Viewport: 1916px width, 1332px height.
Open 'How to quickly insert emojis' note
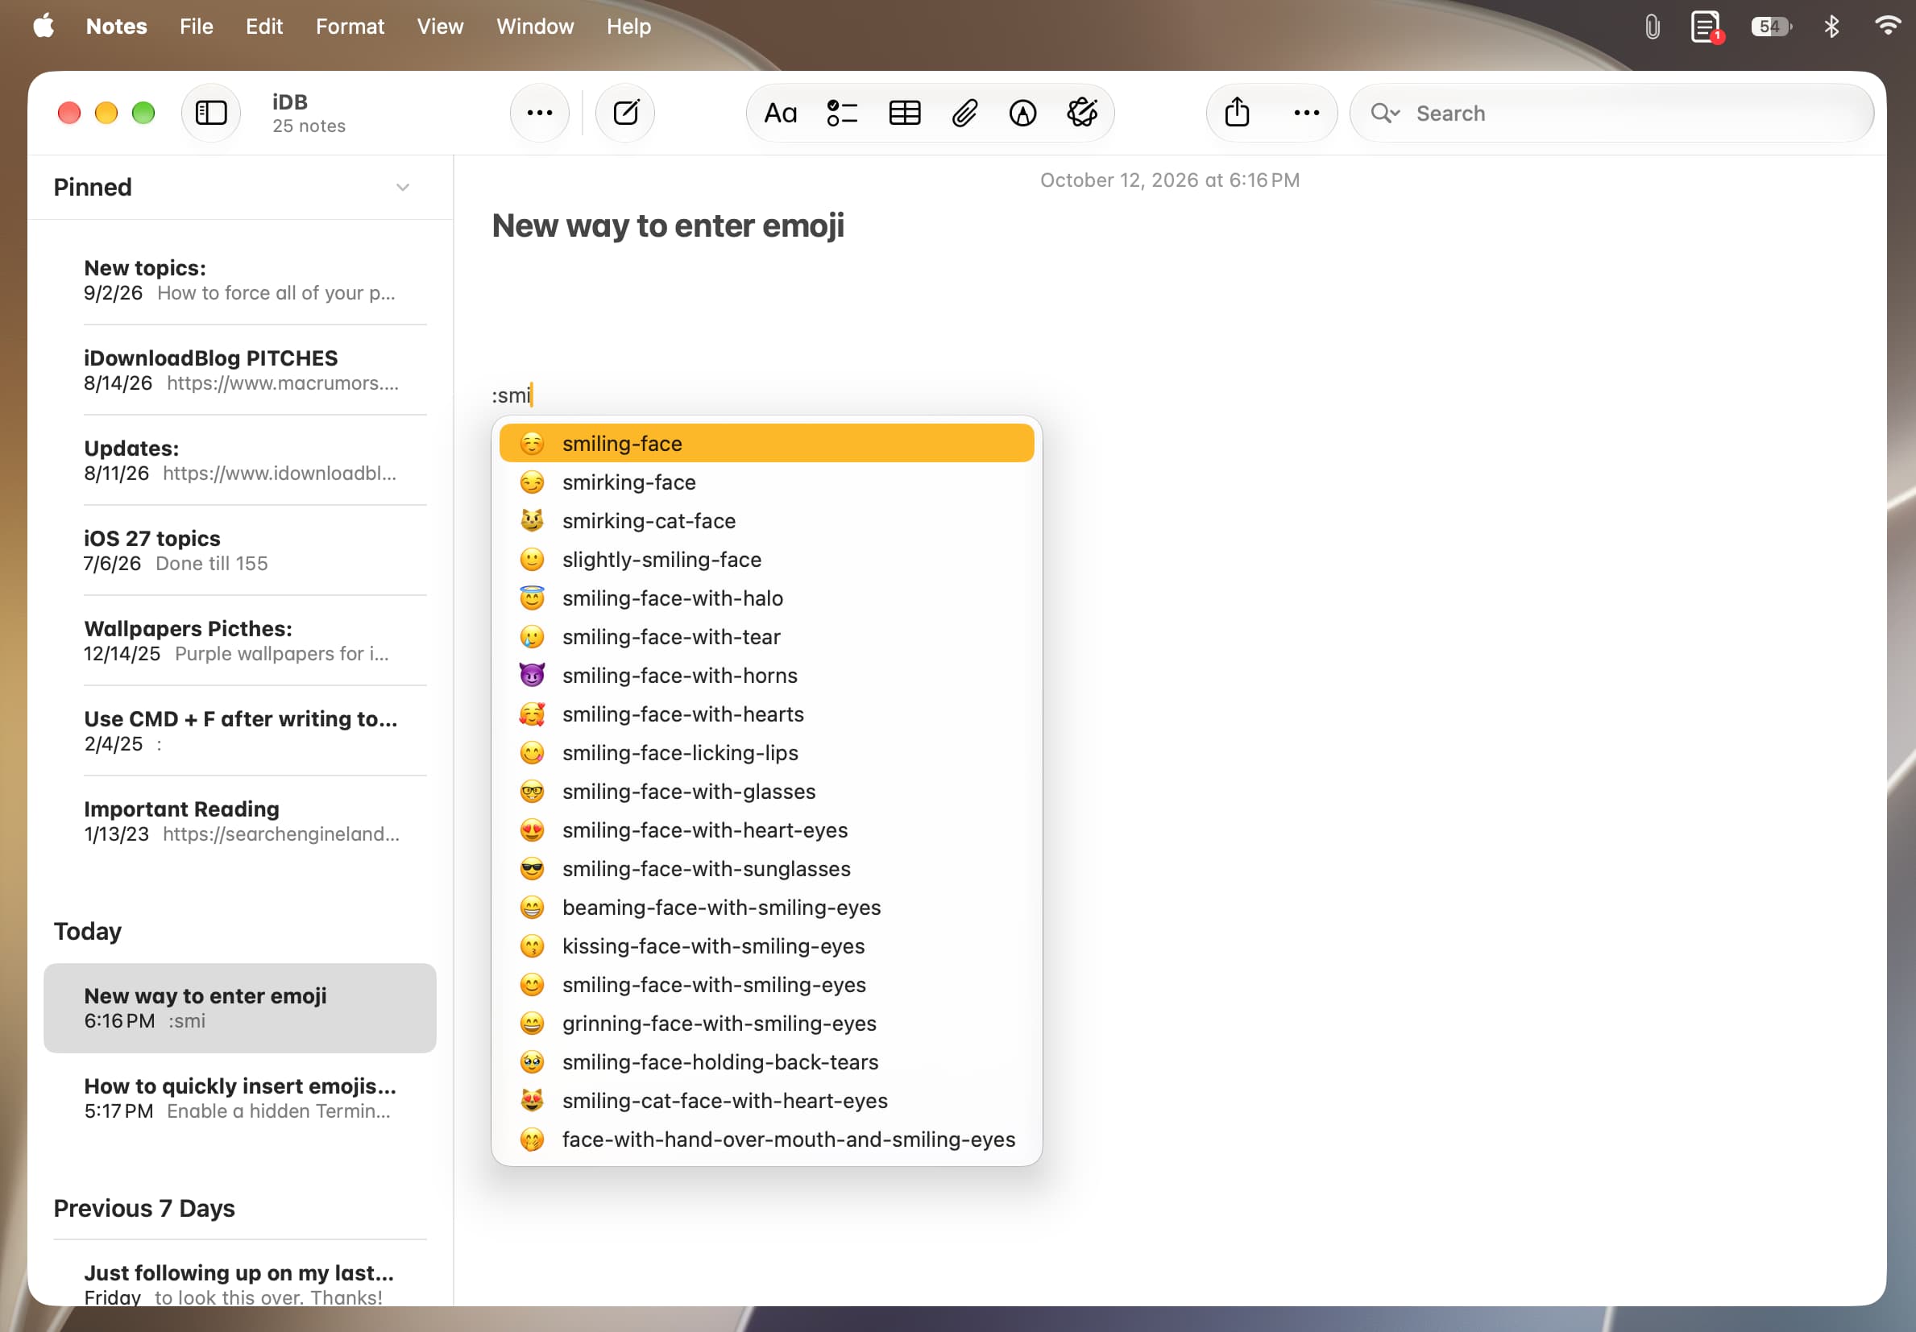pyautogui.click(x=239, y=1098)
